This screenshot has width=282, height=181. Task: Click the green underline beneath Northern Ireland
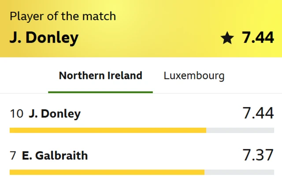pos(100,92)
